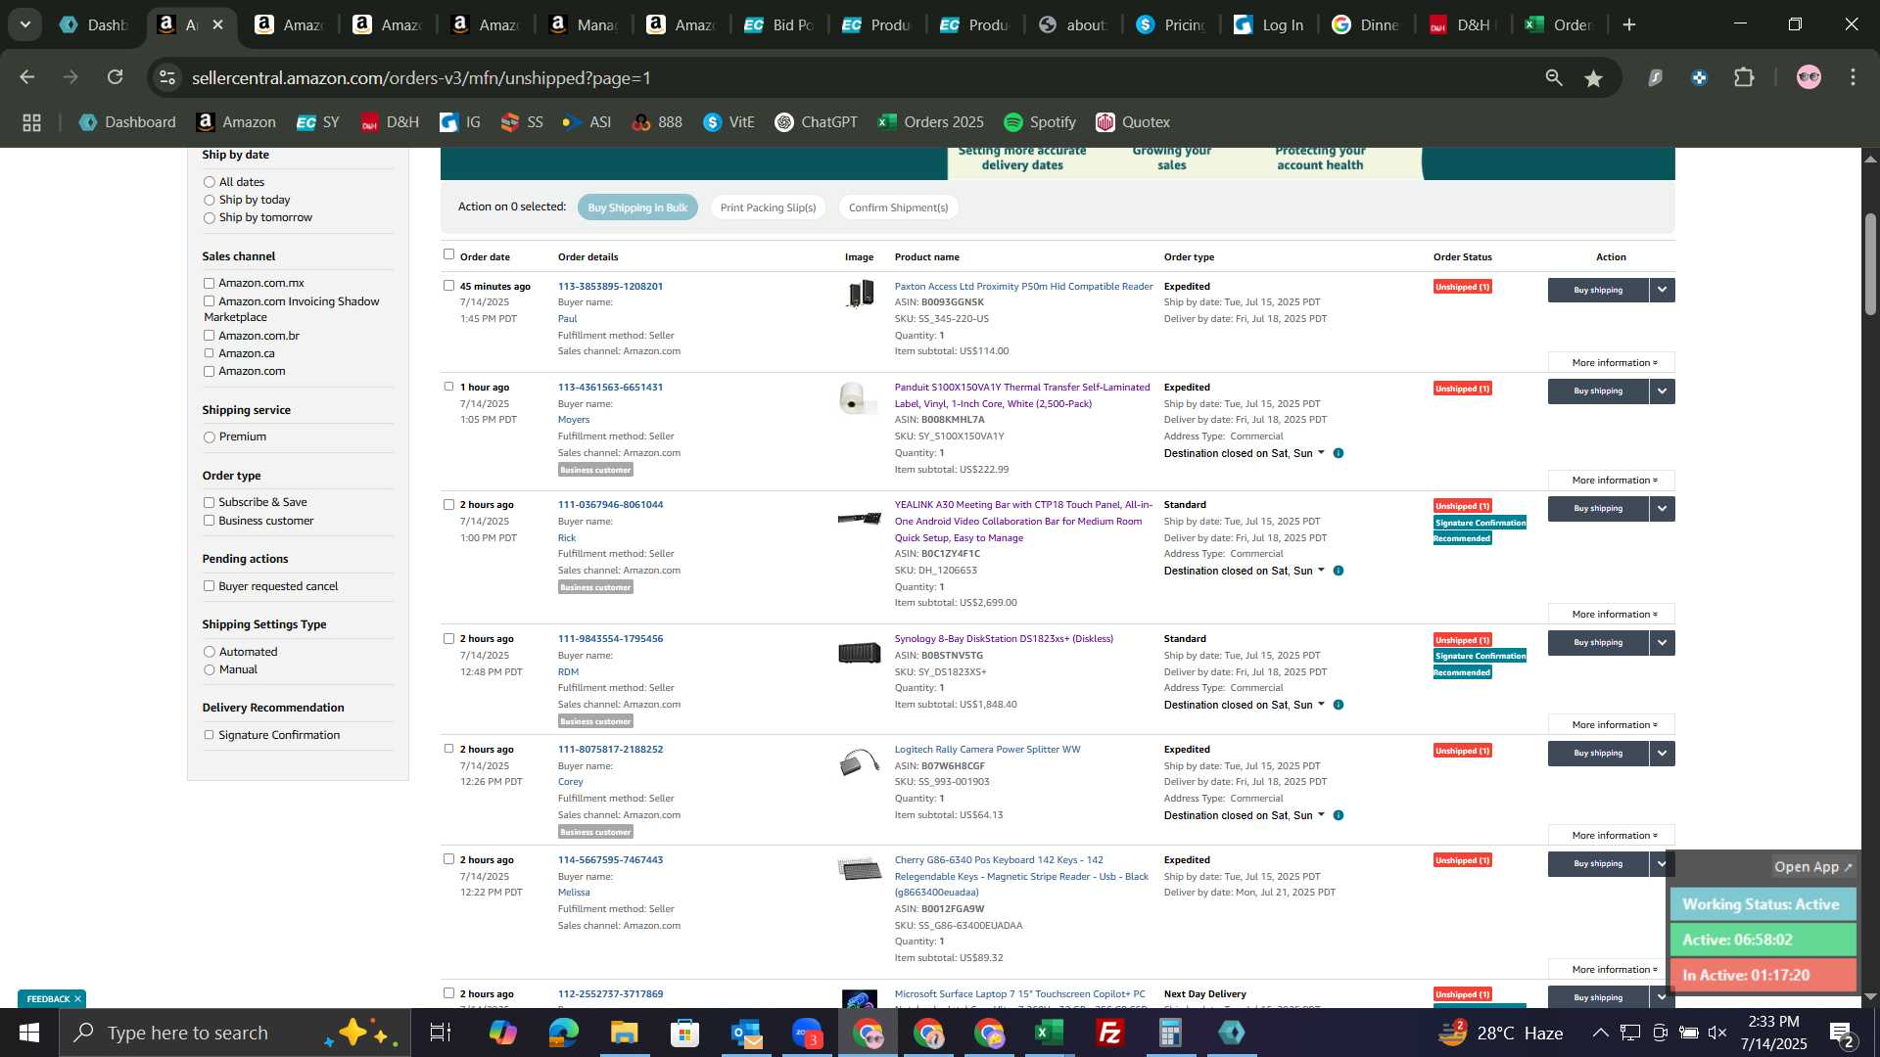Open Buy shipping dropdown arrow for Paxton order

tap(1662, 290)
